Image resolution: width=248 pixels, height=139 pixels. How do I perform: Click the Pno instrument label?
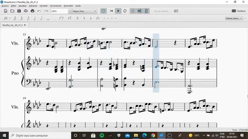click(15, 73)
